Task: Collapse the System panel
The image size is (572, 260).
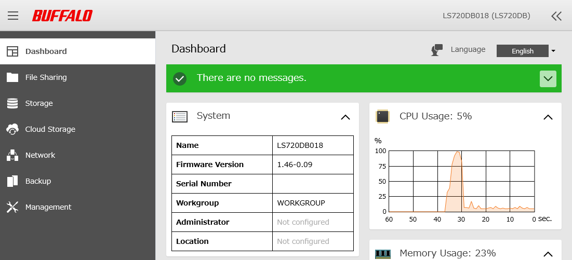Action: pyautogui.click(x=345, y=117)
